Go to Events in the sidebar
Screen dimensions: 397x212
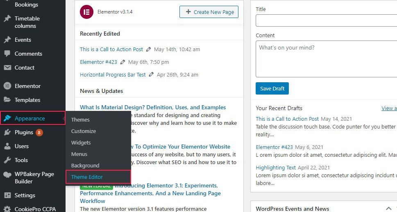click(23, 40)
